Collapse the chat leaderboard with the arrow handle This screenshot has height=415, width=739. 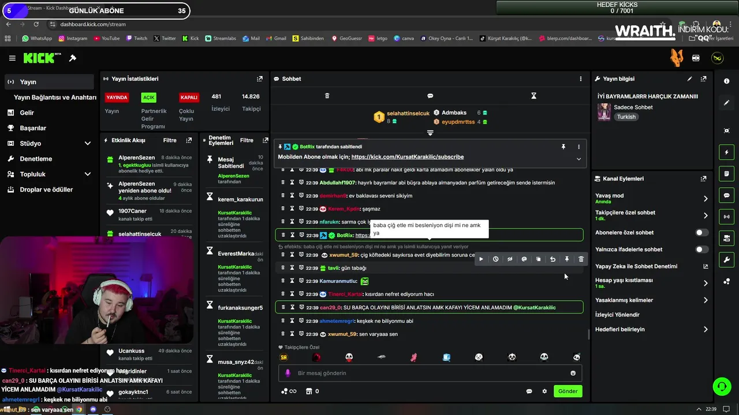tap(430, 133)
